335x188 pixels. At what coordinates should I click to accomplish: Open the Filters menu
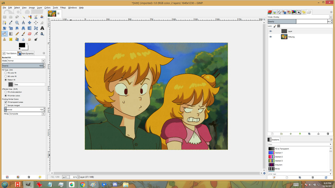(63, 8)
